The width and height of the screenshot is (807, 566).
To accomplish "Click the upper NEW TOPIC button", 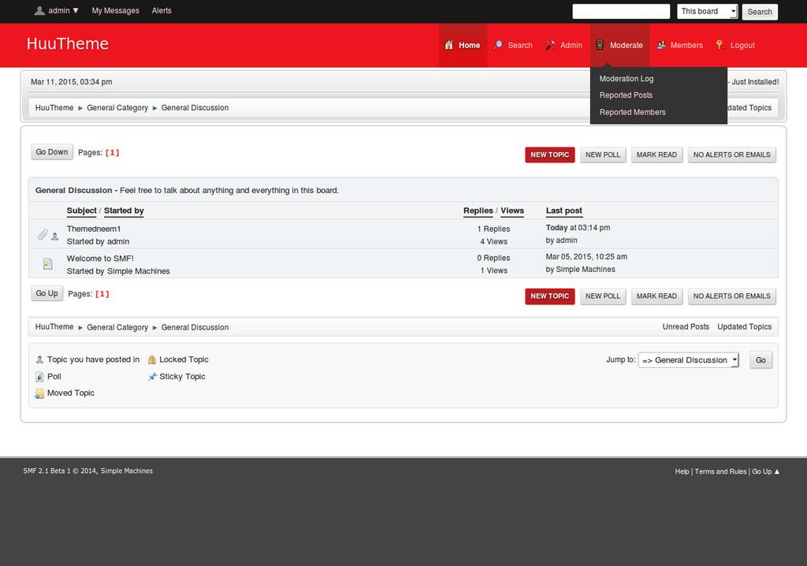I will coord(549,155).
